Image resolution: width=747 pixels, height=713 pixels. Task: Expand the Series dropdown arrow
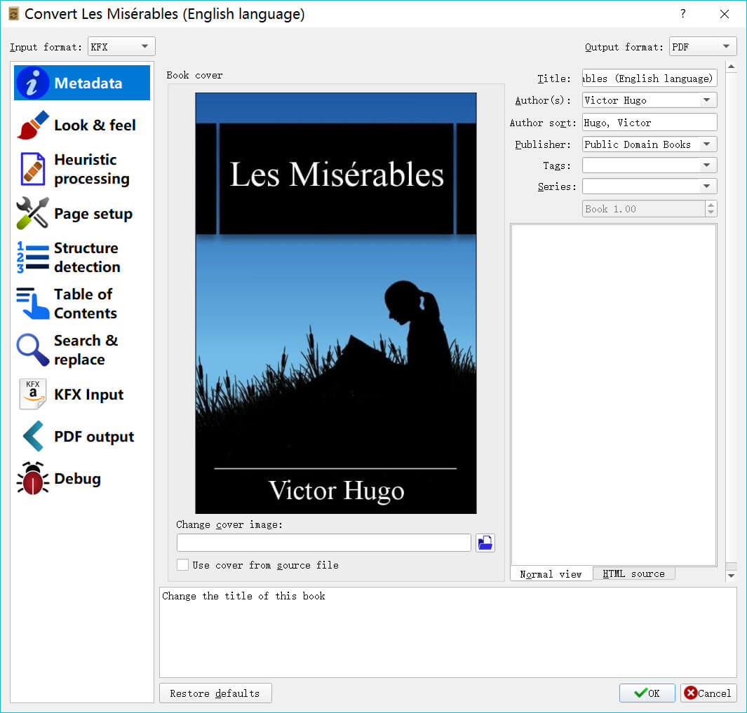(707, 186)
